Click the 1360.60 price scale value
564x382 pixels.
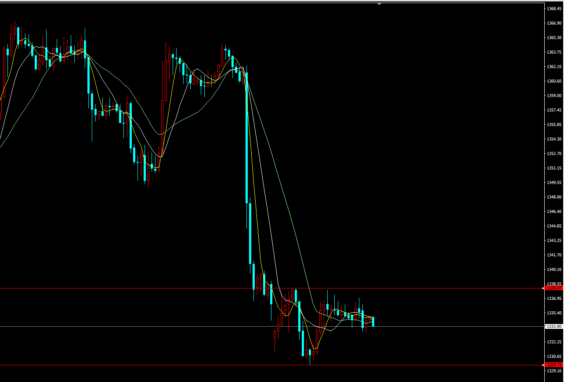pos(554,81)
